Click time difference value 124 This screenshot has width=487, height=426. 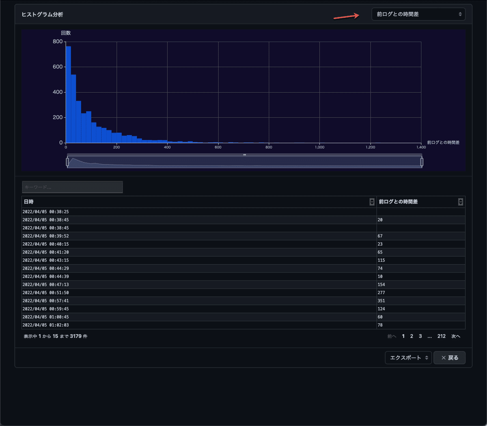pyautogui.click(x=381, y=309)
